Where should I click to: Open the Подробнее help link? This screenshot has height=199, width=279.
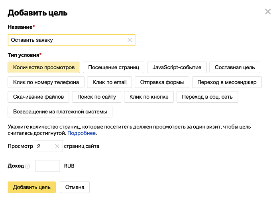coord(81,133)
